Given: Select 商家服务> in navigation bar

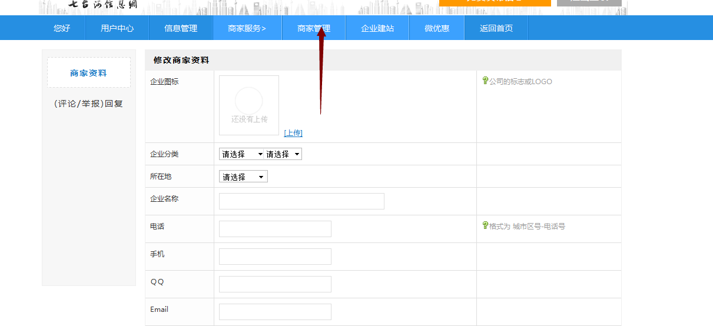Looking at the screenshot, I should click(247, 28).
